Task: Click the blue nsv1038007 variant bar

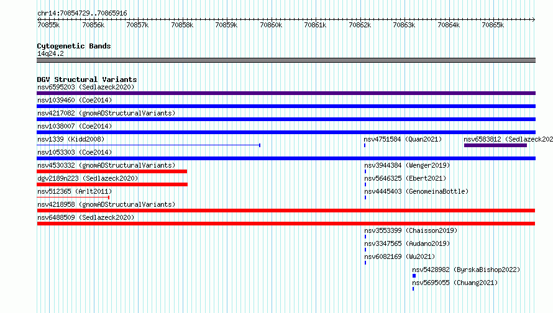Action: pos(286,132)
